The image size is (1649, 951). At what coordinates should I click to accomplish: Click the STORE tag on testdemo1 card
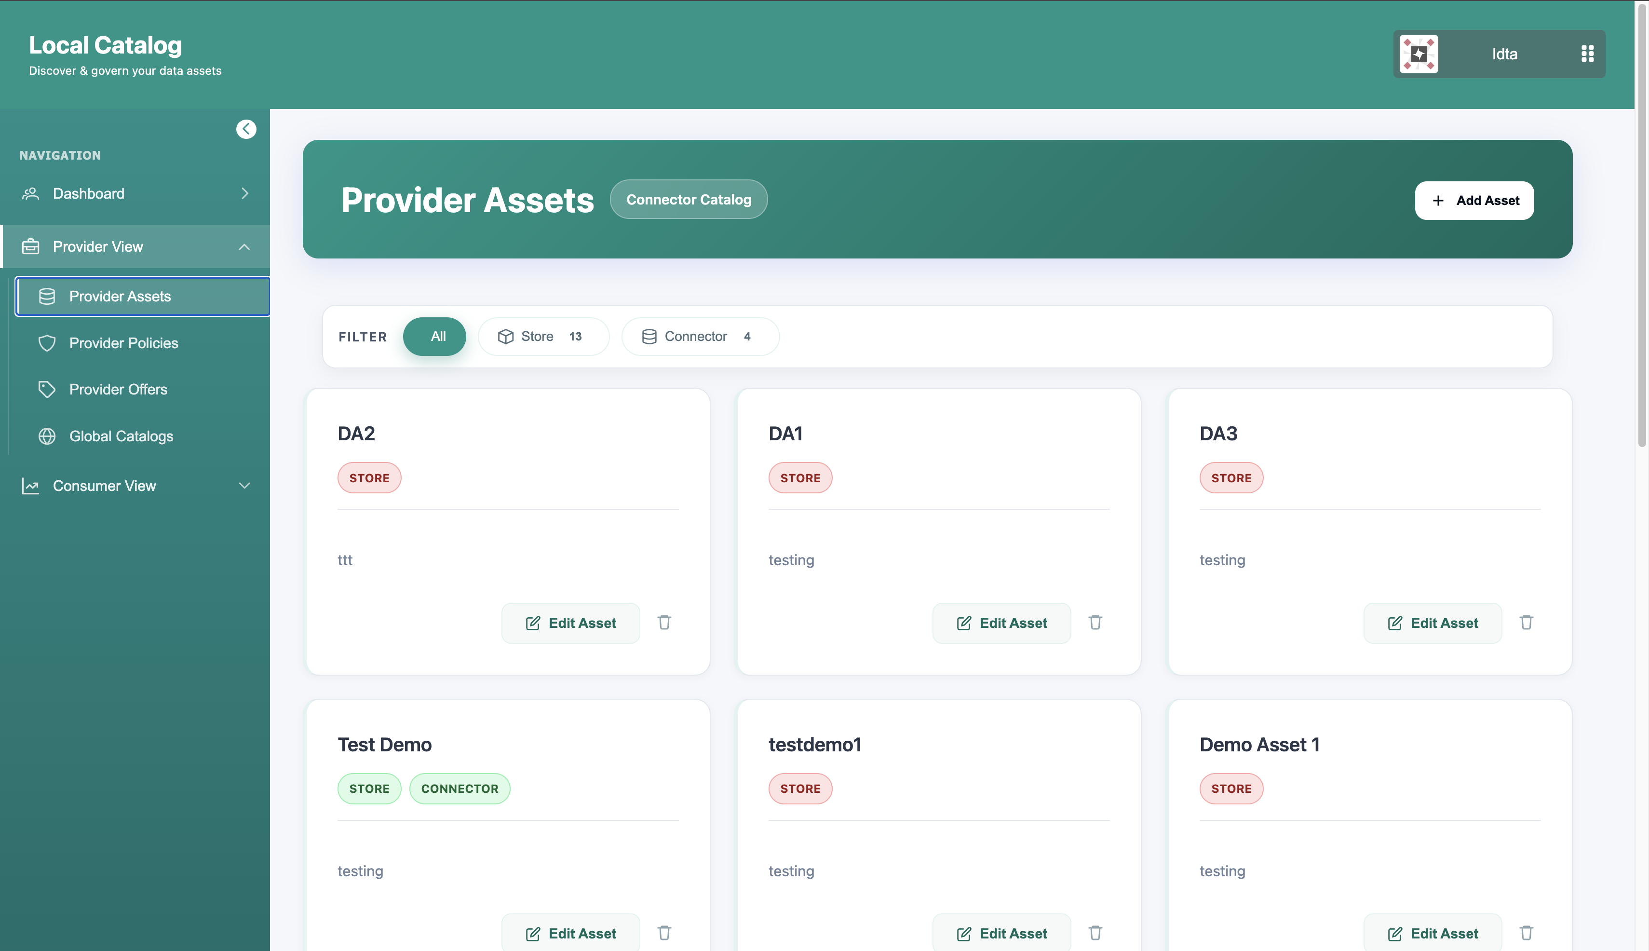tap(800, 788)
